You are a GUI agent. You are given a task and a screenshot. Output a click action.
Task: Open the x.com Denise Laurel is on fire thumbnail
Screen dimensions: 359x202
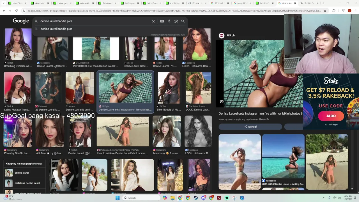click(80, 88)
